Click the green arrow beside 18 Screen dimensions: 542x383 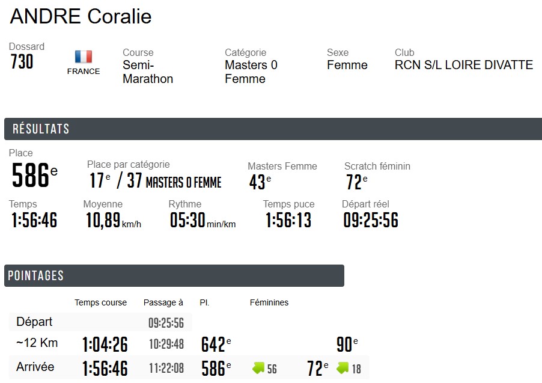[343, 368]
